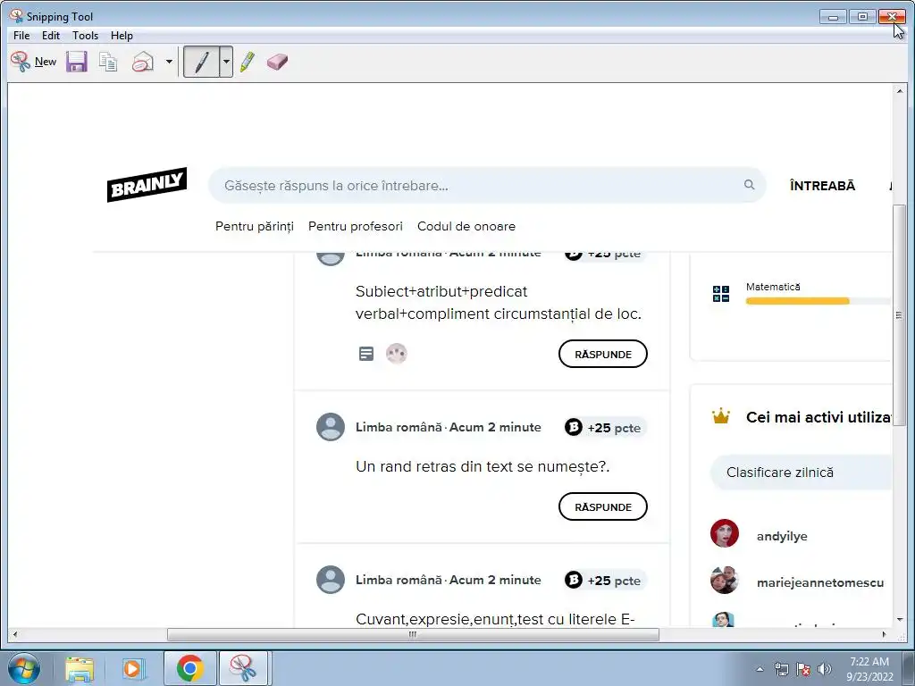Select Clasificare zilnică tab
Viewport: 915px width, 686px height.
click(x=801, y=473)
